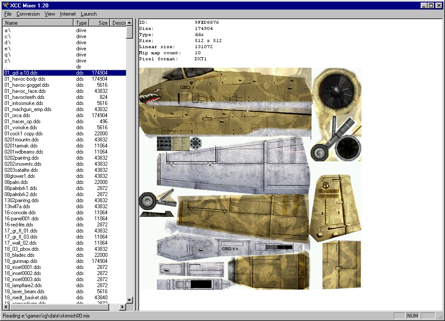
Task: Open the Launch menu
Action: click(x=89, y=14)
